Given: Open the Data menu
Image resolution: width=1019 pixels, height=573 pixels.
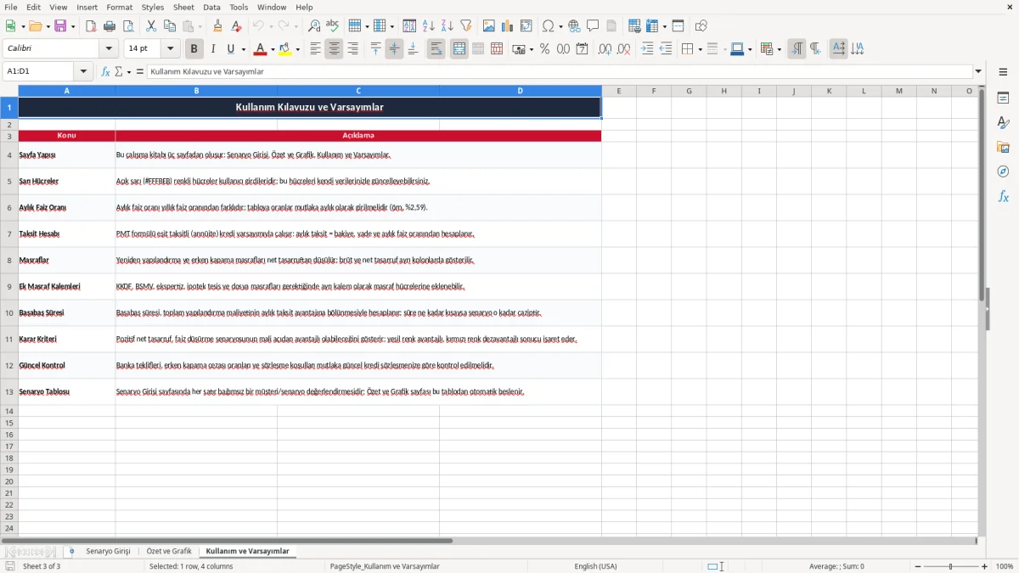Looking at the screenshot, I should click(x=211, y=7).
